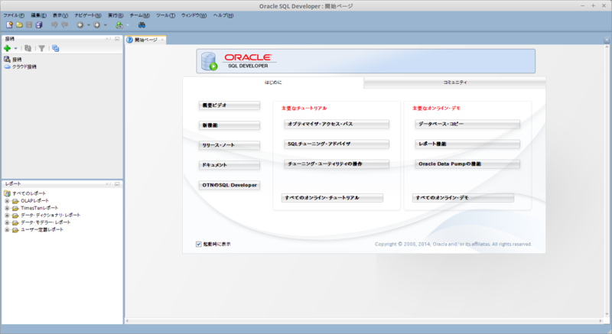Open the 表示(V) menu
612x334 pixels.
[x=60, y=15]
